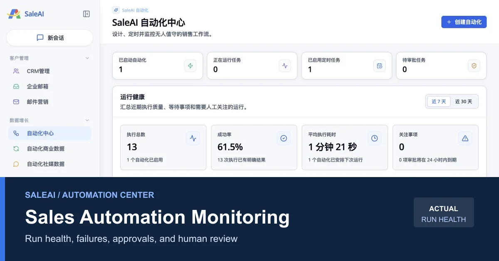499x261 pixels.
Task: Click the 自动化中心 workflow icon
Action: [16, 133]
